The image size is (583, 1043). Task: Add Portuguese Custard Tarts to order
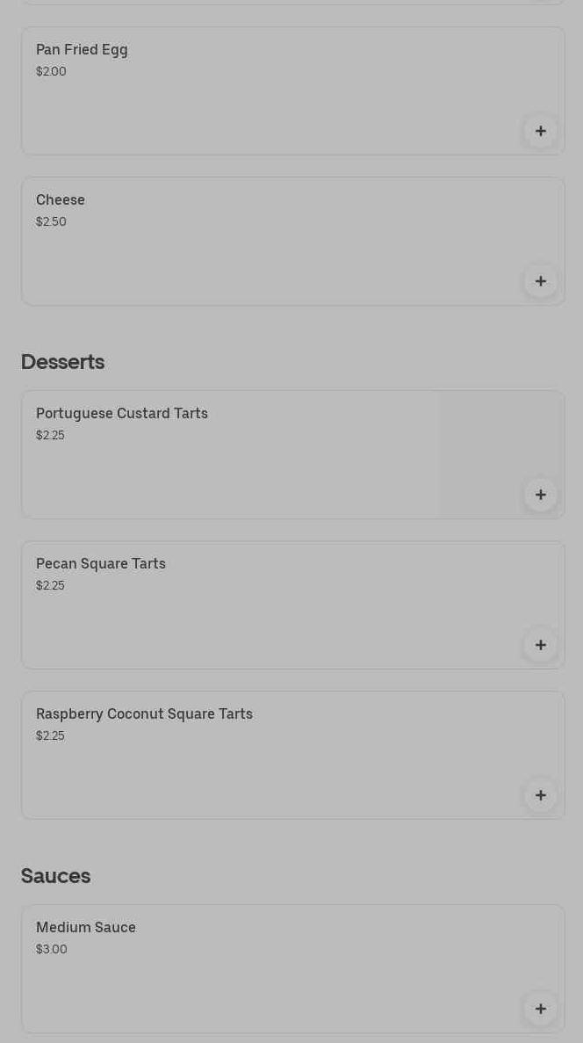pos(541,496)
